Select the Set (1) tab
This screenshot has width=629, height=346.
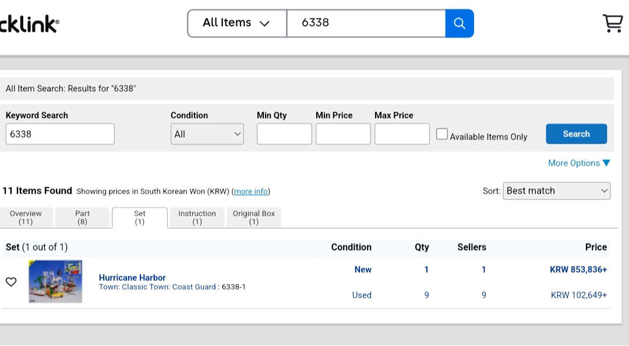click(140, 217)
